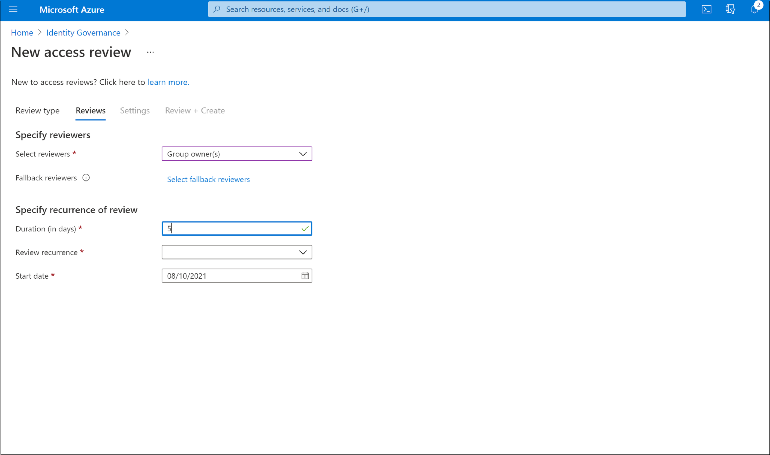Click the Notifications bell icon
Viewport: 770px width, 455px height.
click(x=755, y=9)
